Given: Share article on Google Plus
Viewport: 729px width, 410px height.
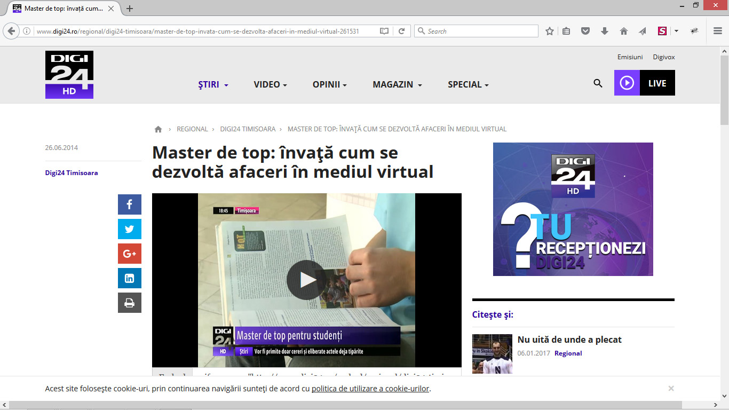Looking at the screenshot, I should [x=130, y=254].
